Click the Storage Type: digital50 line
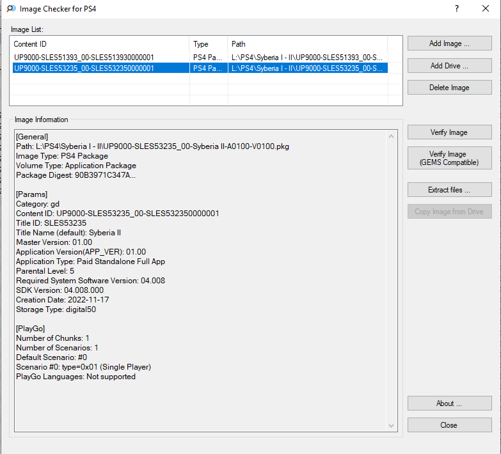The image size is (501, 454). click(x=56, y=309)
